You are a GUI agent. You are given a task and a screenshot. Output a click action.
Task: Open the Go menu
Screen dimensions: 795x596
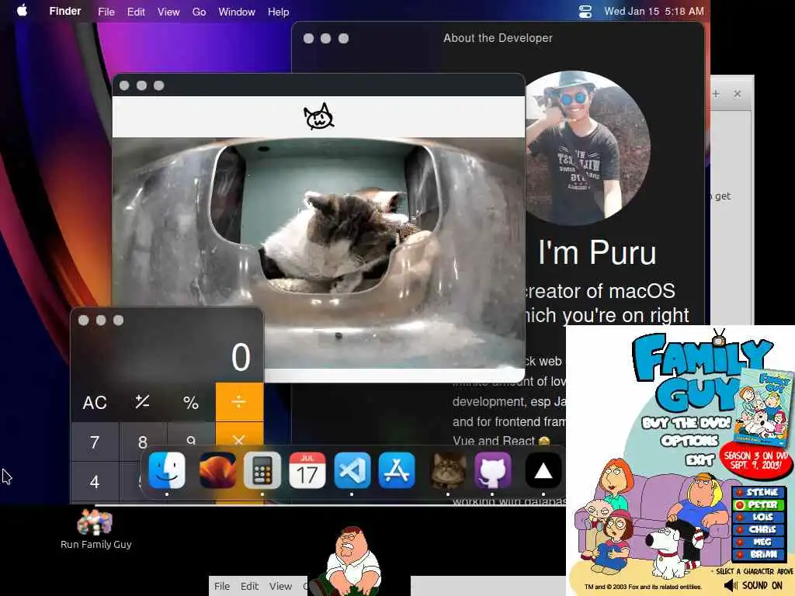(199, 12)
